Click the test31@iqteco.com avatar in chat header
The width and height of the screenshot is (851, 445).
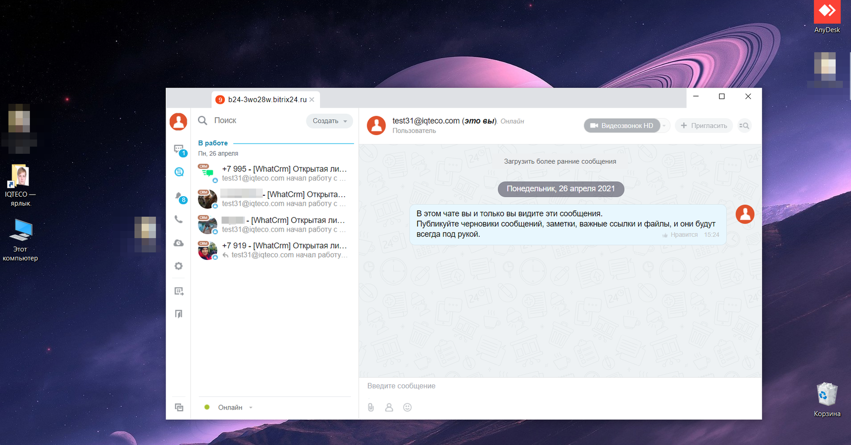pos(376,125)
